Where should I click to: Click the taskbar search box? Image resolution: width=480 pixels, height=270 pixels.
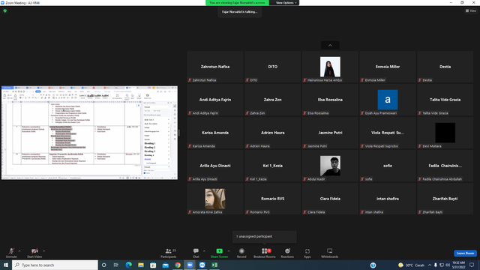click(x=55, y=265)
